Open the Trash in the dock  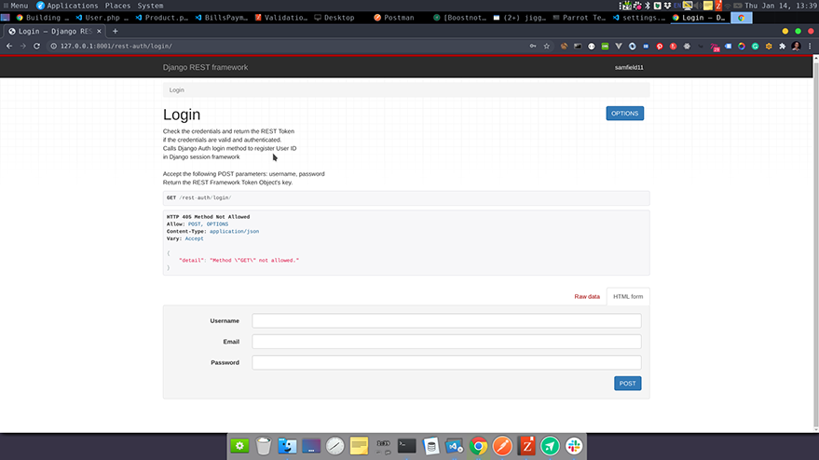coord(264,446)
